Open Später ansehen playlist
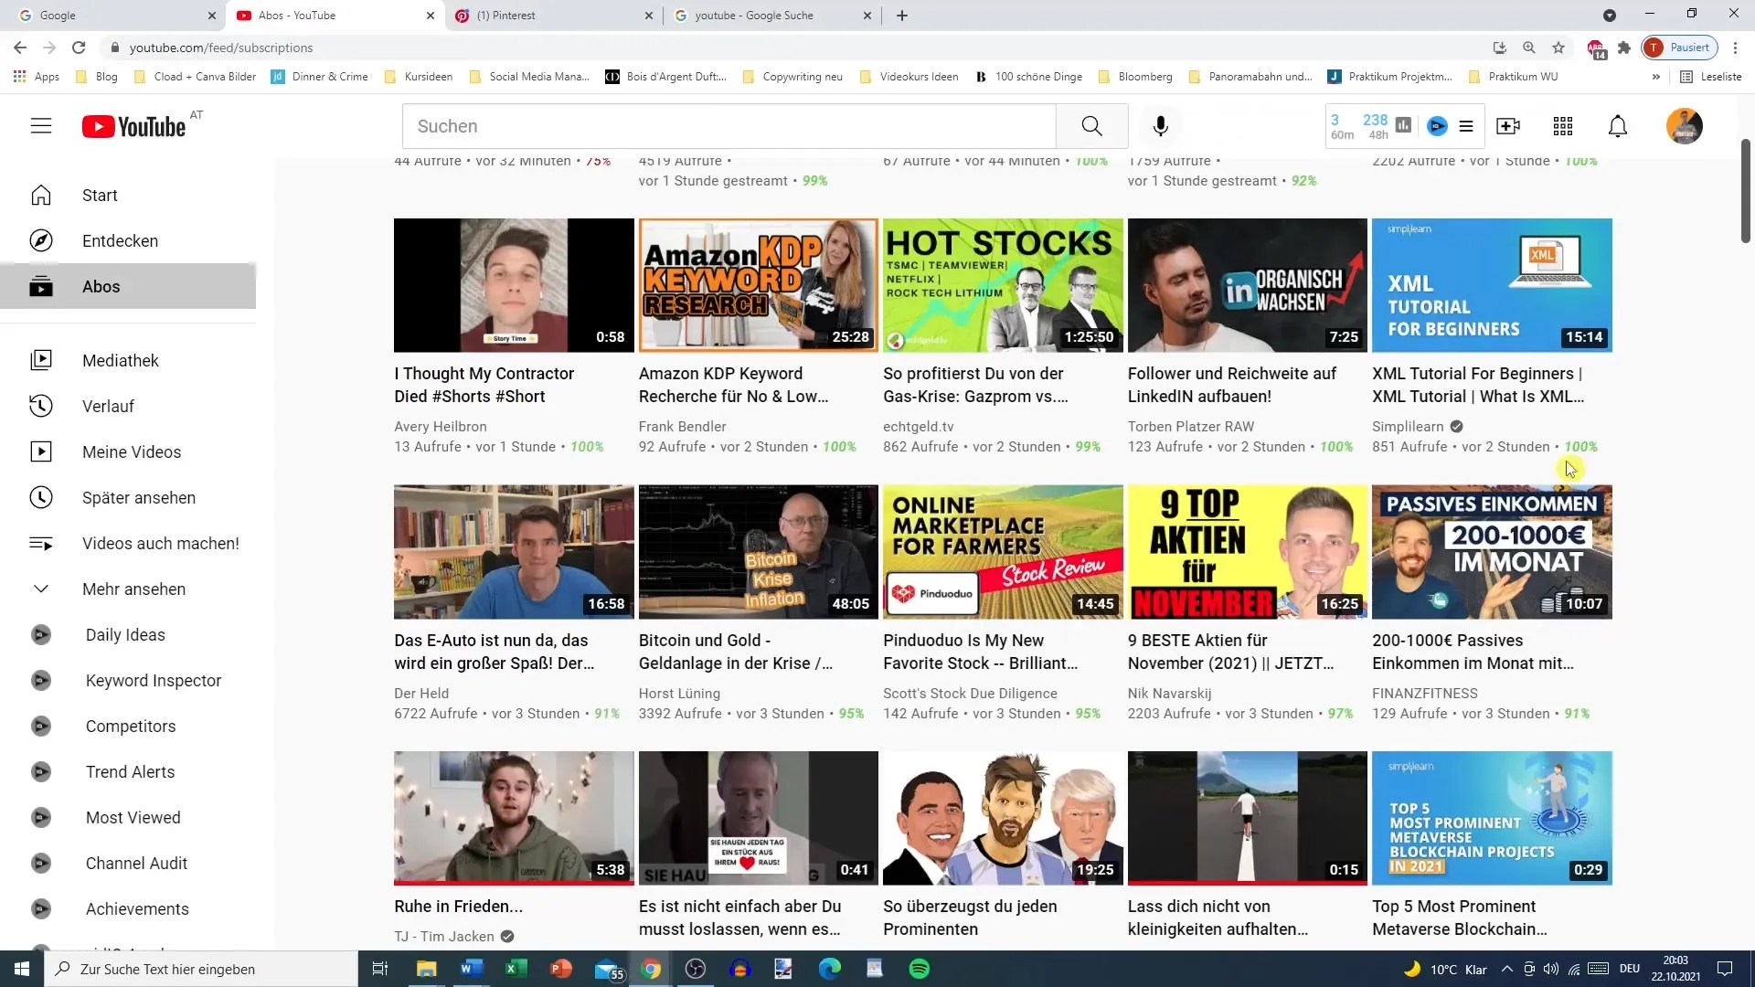This screenshot has height=987, width=1755. [x=128, y=498]
